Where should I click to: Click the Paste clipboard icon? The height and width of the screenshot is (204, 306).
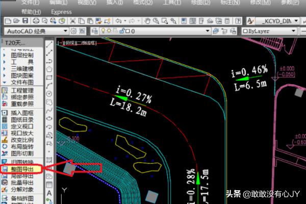(90, 21)
